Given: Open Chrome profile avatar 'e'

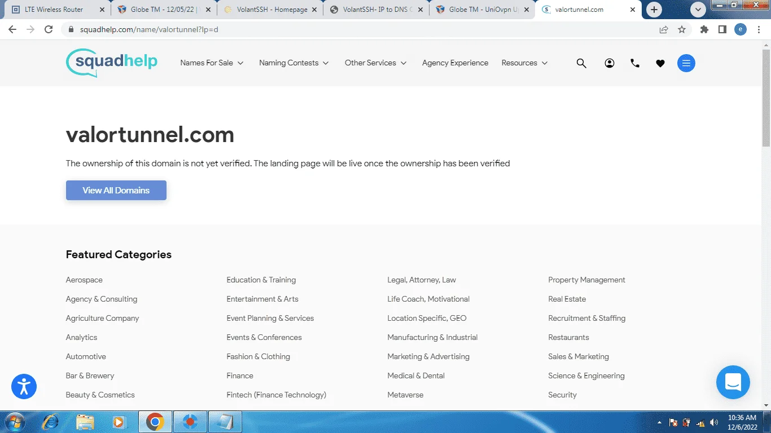Looking at the screenshot, I should 741,29.
